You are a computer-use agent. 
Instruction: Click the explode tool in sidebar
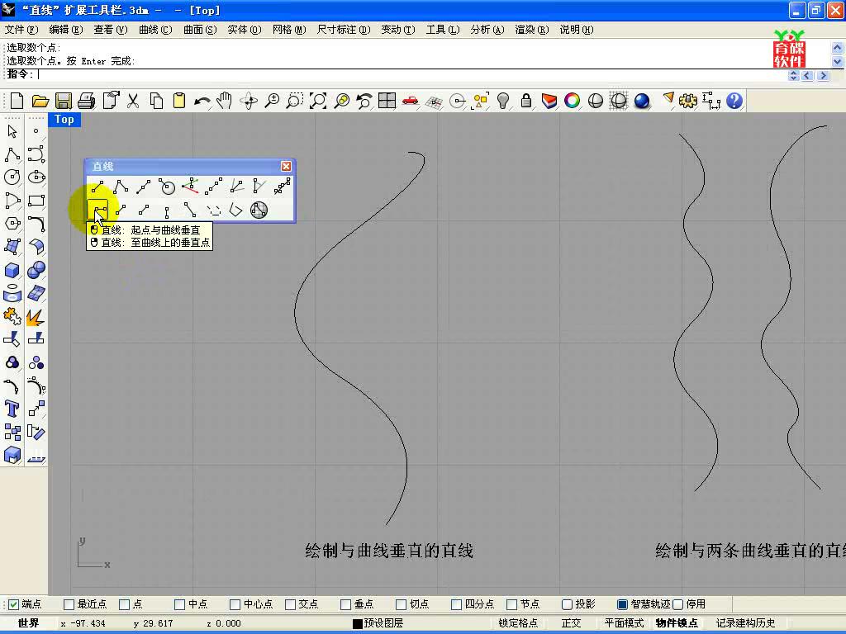36,316
